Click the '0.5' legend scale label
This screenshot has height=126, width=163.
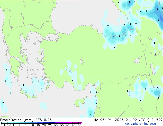(x=9, y=125)
